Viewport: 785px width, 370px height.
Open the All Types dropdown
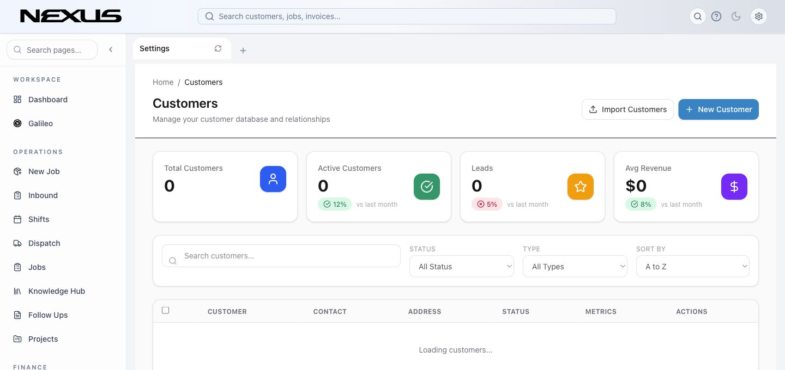(x=575, y=267)
